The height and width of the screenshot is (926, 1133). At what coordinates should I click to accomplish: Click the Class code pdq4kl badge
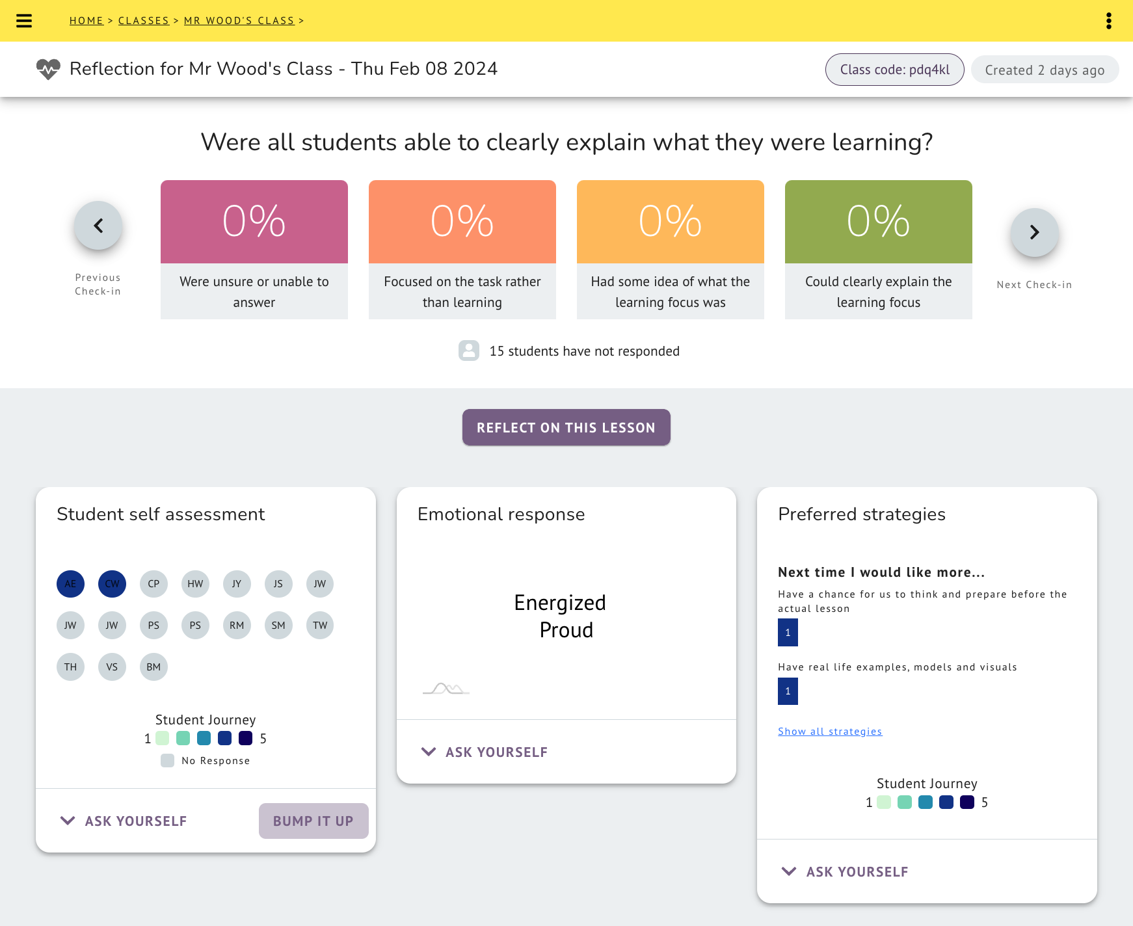pos(895,70)
